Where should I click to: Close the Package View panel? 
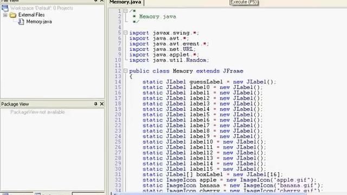pyautogui.click(x=102, y=104)
